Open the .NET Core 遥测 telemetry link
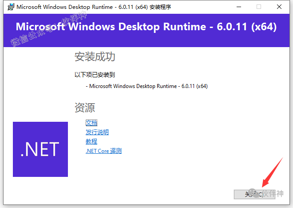Screen dimensions: 293x208 (x=104, y=151)
